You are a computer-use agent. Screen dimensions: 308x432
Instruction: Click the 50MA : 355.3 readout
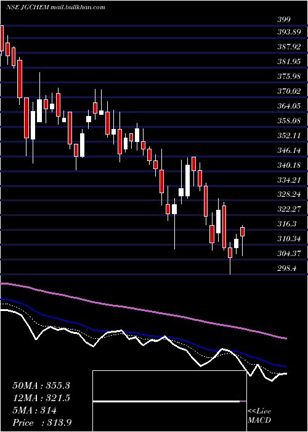[x=41, y=386]
